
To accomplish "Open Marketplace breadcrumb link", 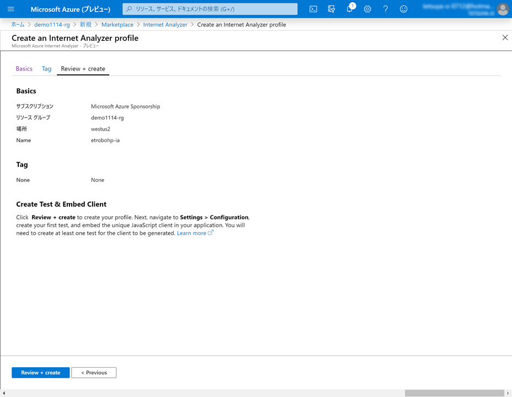I will coord(117,24).
